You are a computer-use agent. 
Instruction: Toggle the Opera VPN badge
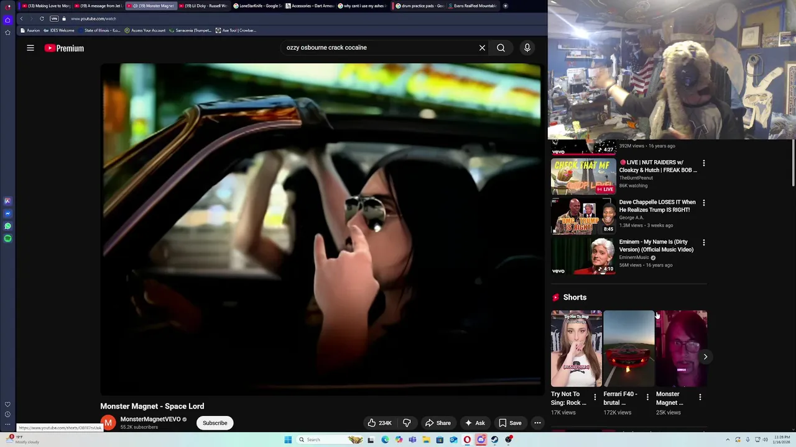click(54, 19)
